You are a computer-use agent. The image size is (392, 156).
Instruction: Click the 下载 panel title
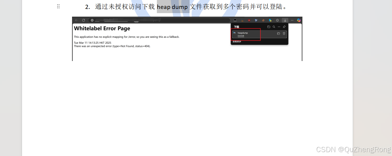click(x=236, y=27)
